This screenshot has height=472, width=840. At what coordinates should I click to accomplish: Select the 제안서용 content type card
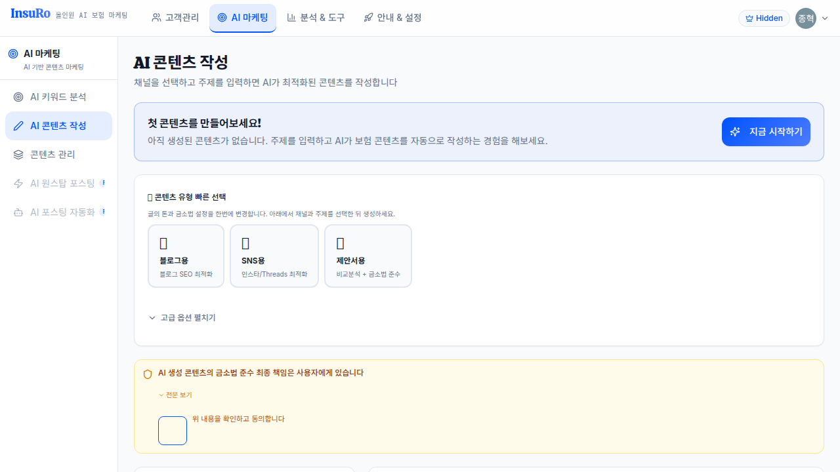pyautogui.click(x=368, y=256)
